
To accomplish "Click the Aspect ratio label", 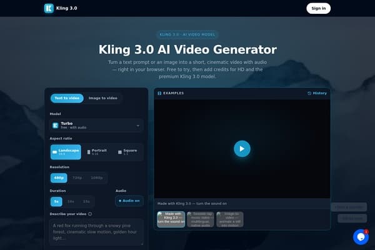I will [x=61, y=138].
